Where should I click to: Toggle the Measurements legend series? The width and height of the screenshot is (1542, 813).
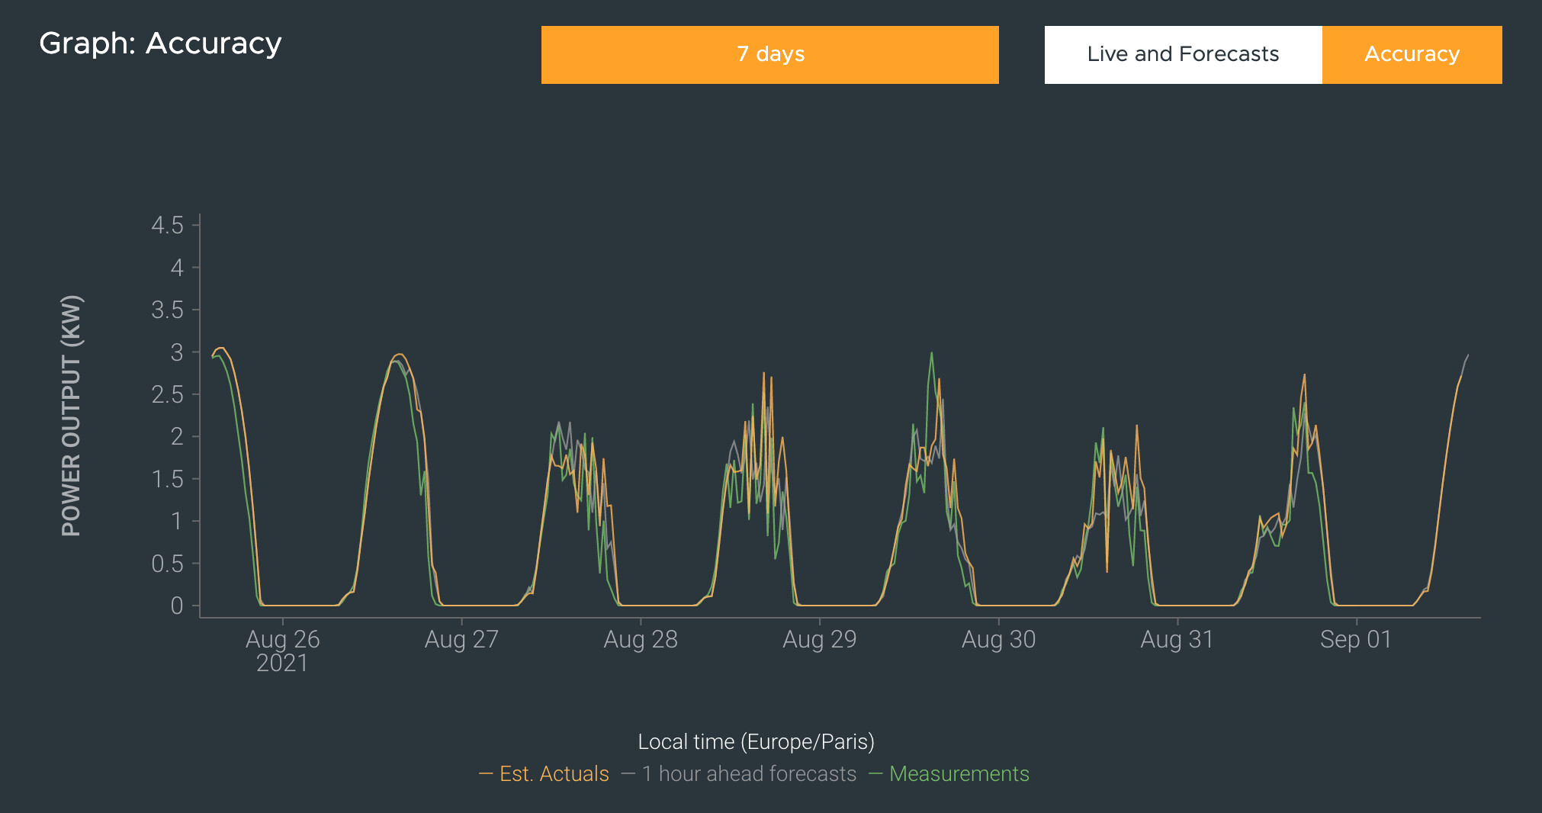click(949, 773)
